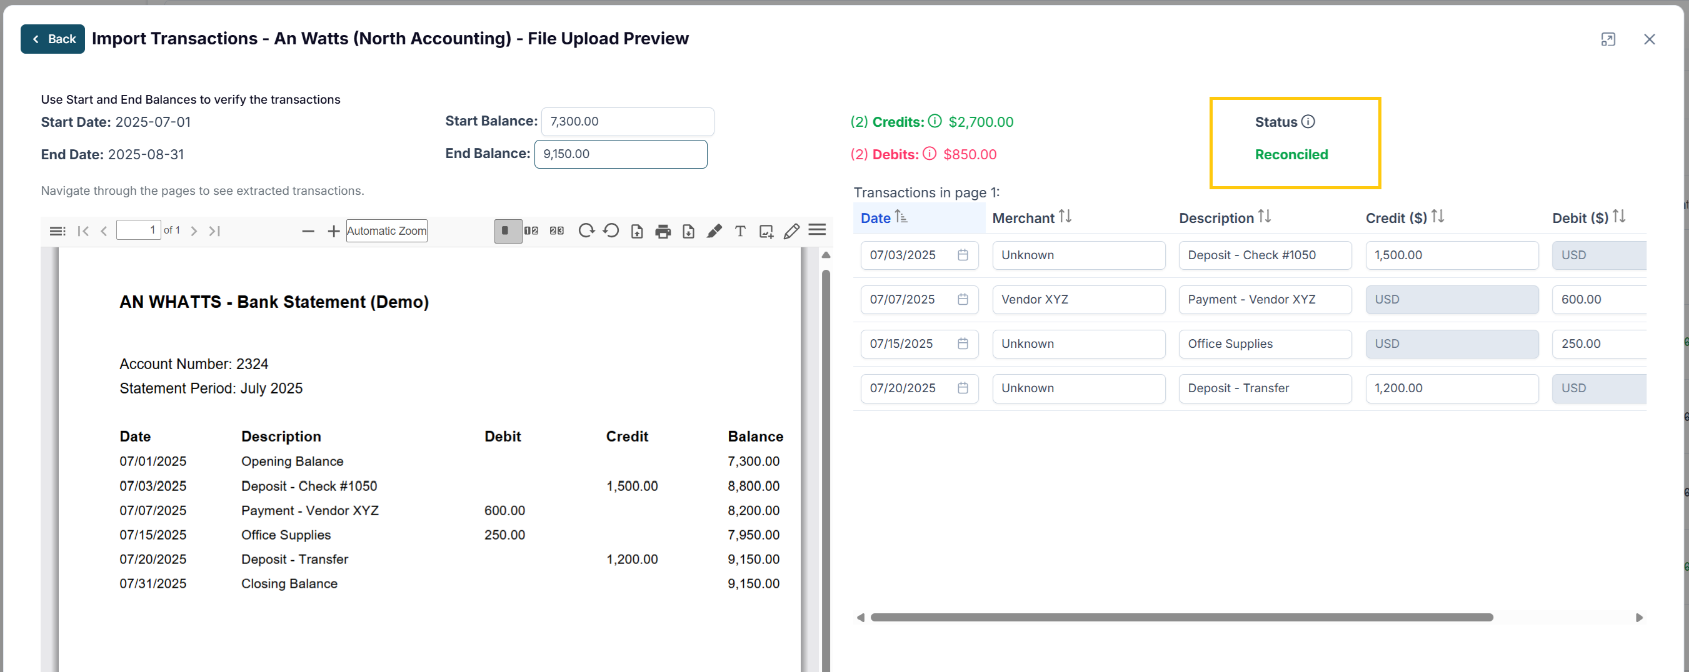Open the date picker for 07/20/2025
The width and height of the screenshot is (1689, 672).
(x=962, y=388)
